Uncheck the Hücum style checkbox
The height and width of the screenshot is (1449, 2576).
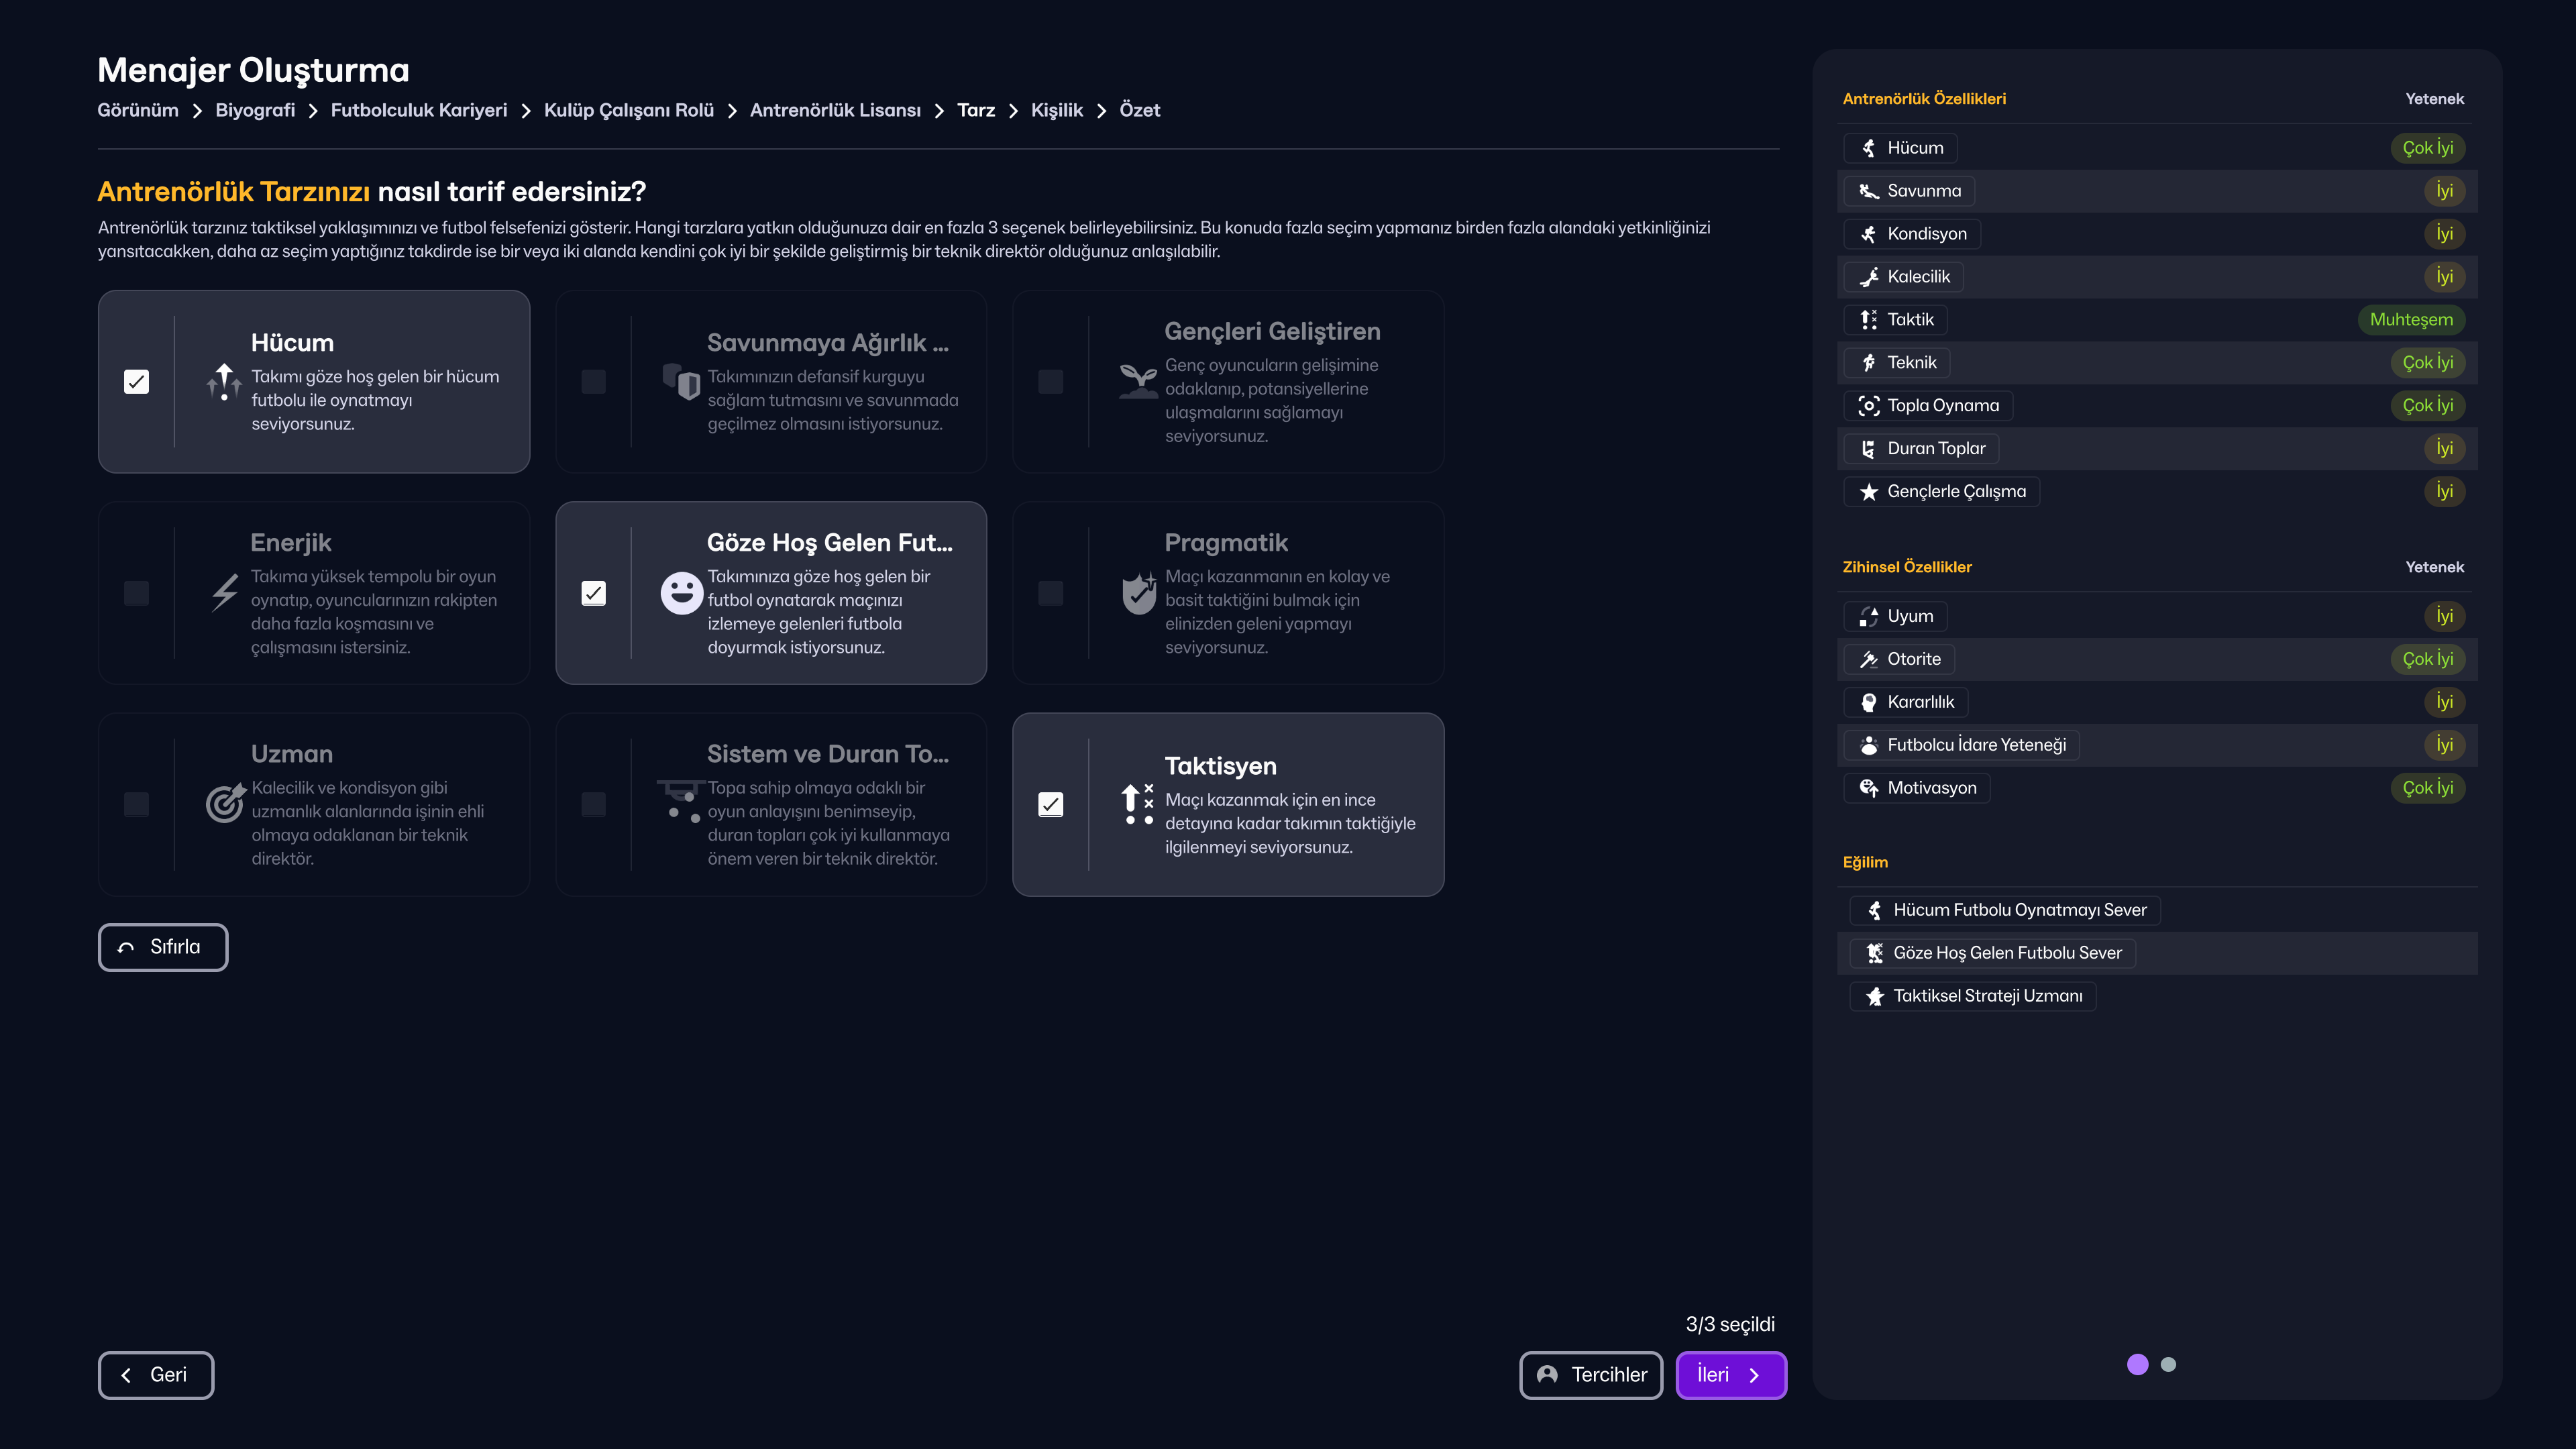(137, 382)
